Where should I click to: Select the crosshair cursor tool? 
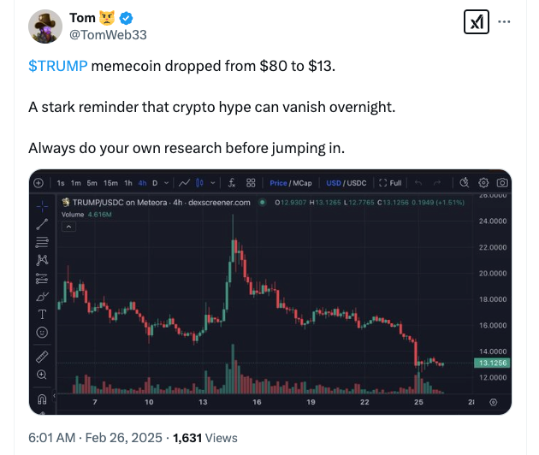[42, 204]
